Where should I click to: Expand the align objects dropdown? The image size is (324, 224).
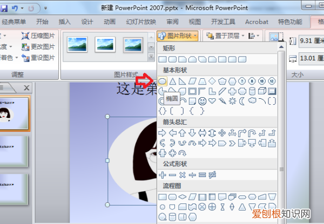click(253, 36)
